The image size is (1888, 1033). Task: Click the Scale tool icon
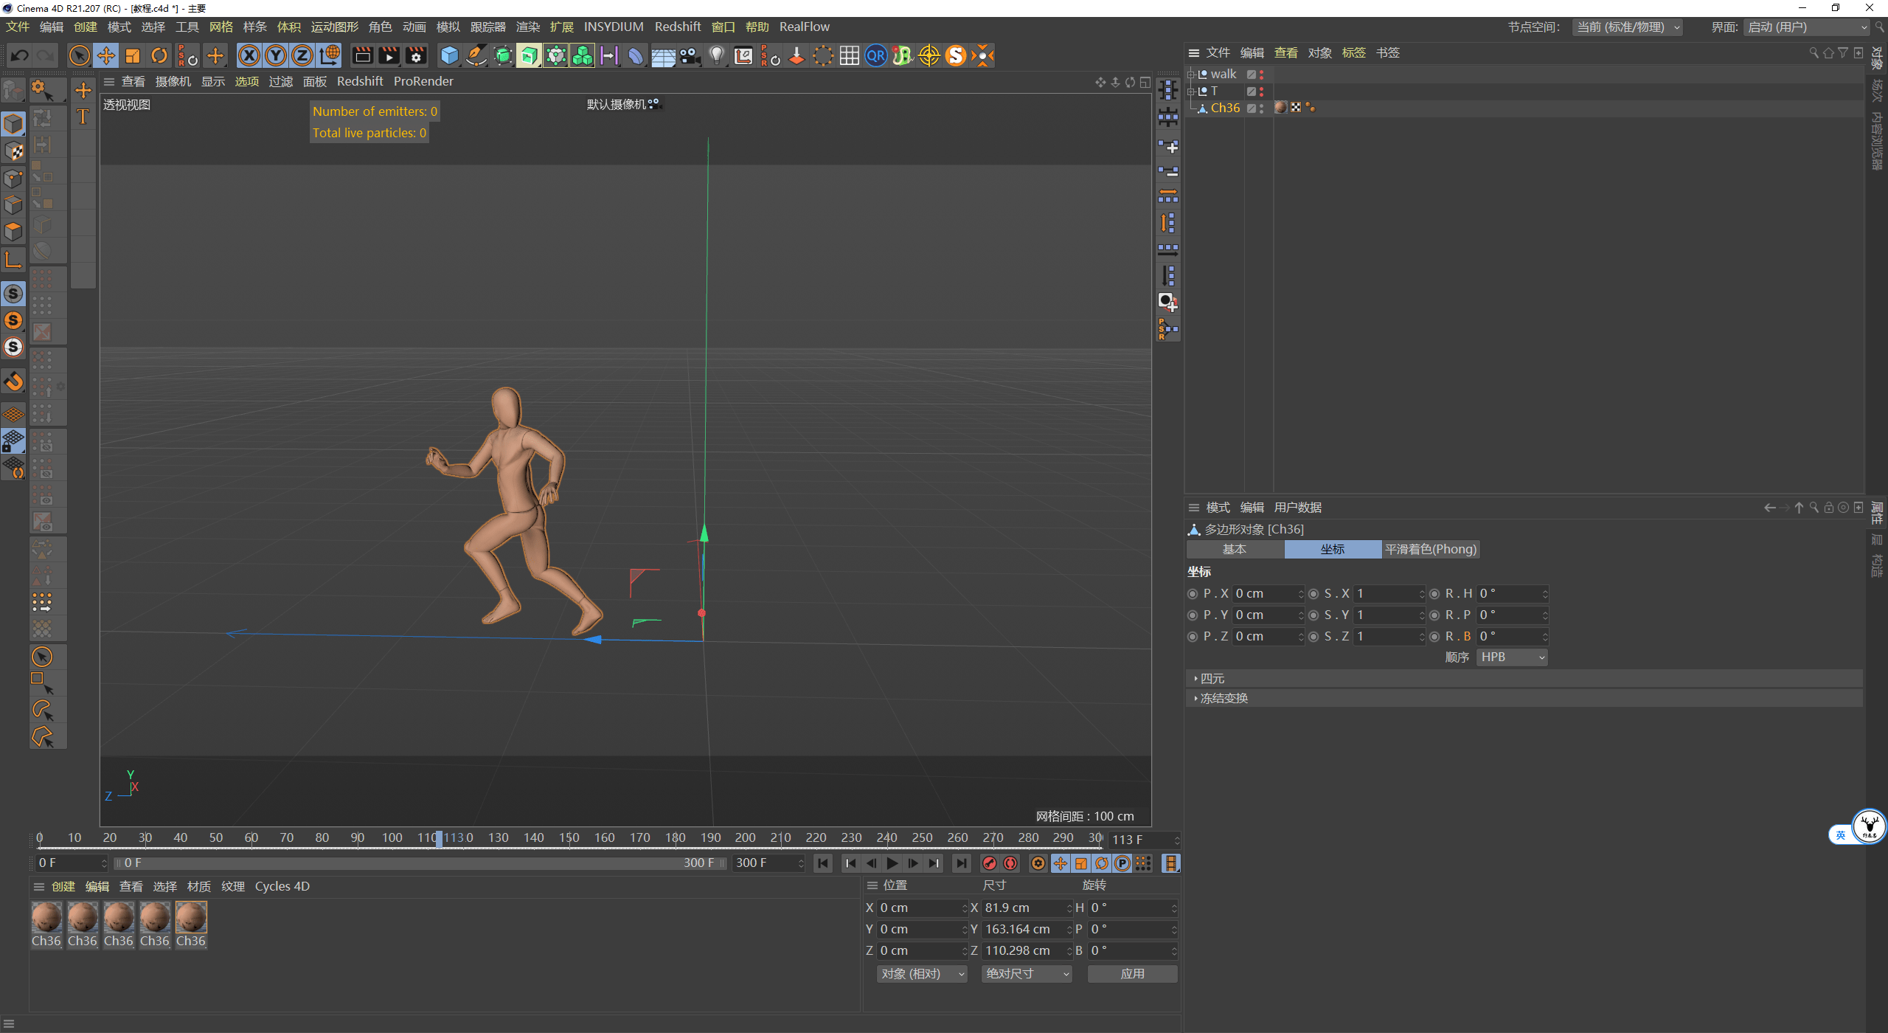click(x=133, y=55)
